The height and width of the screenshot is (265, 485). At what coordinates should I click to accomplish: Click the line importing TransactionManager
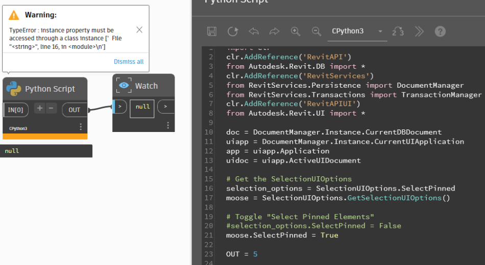pyautogui.click(x=354, y=95)
